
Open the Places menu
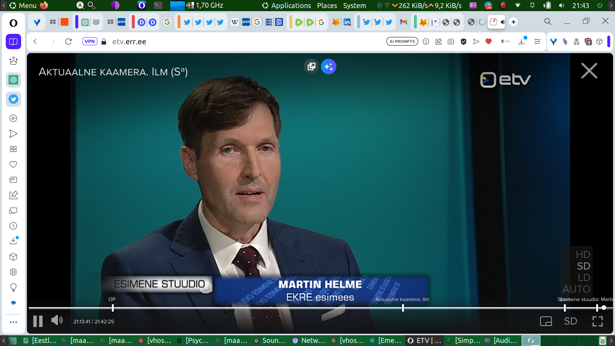[327, 5]
